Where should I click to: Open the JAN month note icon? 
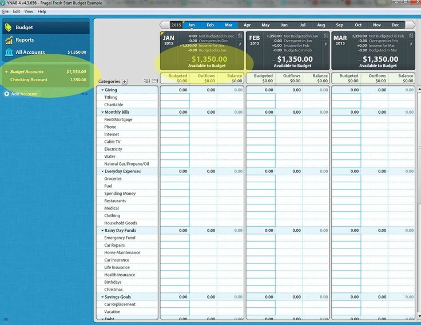(x=240, y=35)
